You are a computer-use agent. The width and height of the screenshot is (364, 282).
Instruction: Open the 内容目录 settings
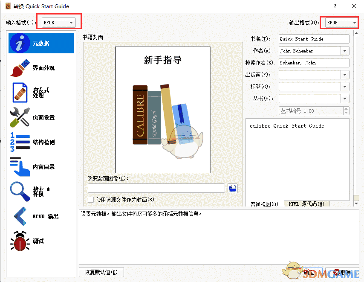tap(40, 166)
